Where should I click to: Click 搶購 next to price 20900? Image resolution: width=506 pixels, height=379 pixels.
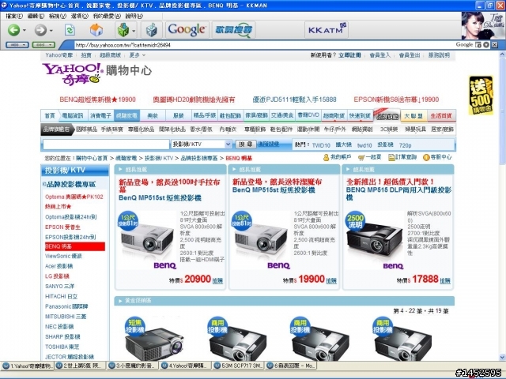point(218,281)
